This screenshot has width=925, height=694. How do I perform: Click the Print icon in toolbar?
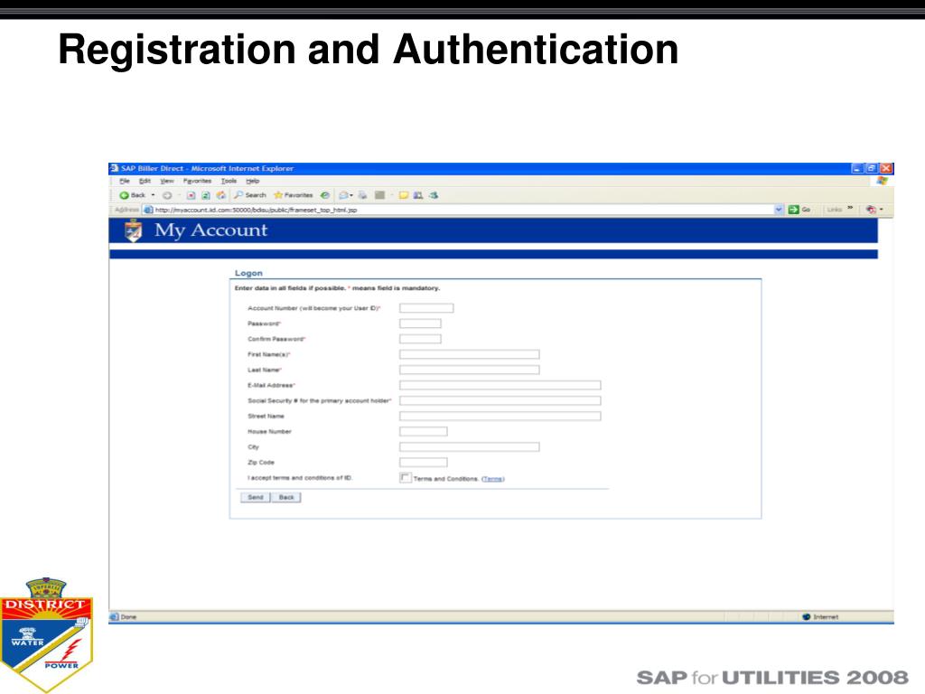tap(362, 195)
